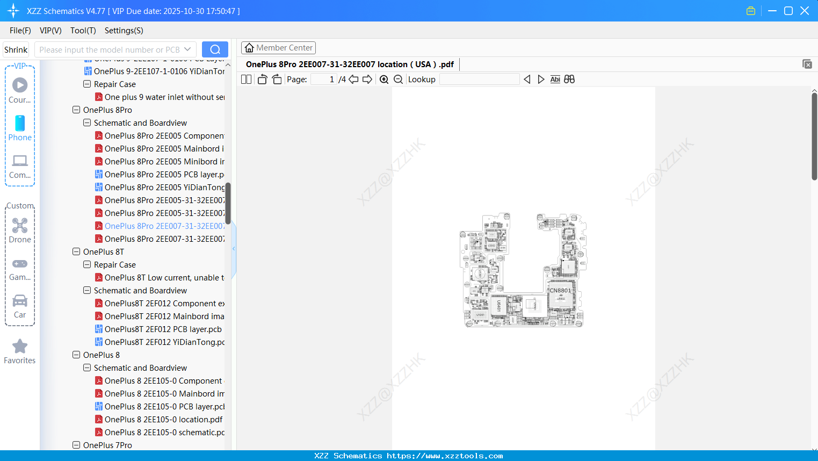
Task: Zoom out on the boardview PDF
Action: 397,79
